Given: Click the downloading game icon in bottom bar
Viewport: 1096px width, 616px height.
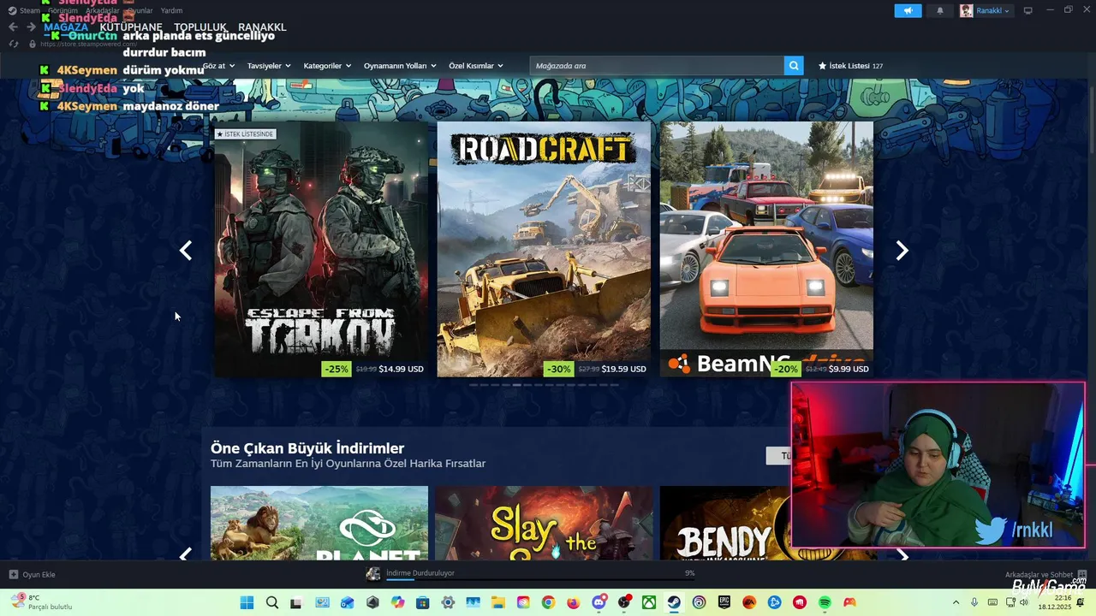Looking at the screenshot, I should [x=373, y=573].
